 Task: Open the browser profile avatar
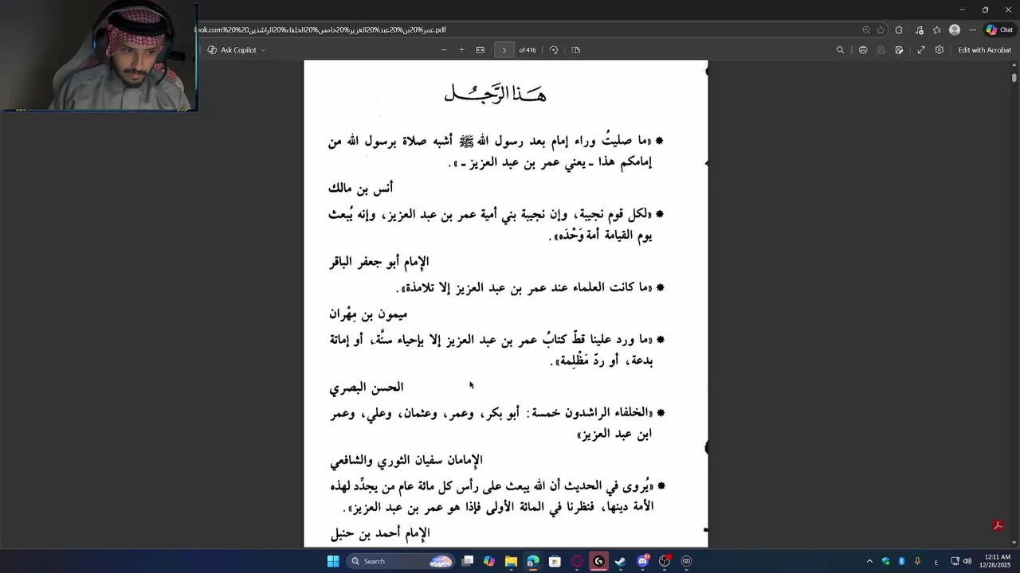tap(955, 30)
